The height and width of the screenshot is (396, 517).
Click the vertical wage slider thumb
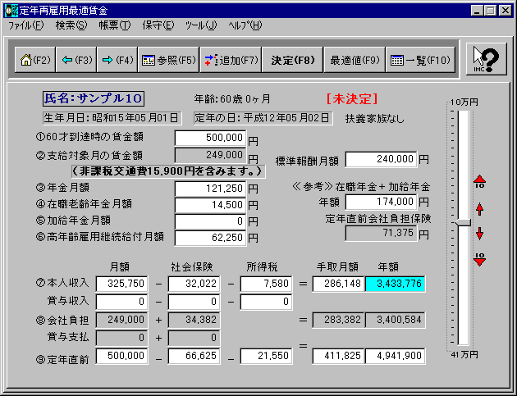464,222
